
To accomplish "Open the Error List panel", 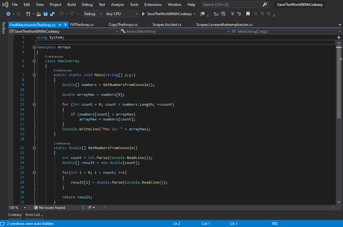I will [x=34, y=215].
